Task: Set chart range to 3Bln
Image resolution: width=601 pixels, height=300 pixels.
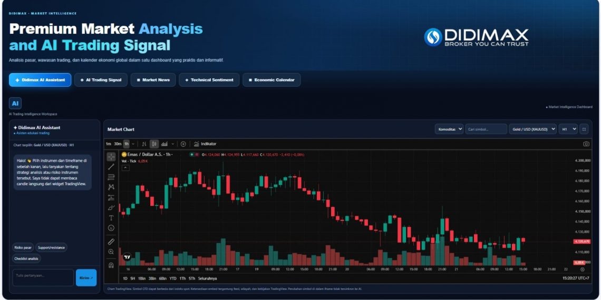Action: (x=152, y=278)
